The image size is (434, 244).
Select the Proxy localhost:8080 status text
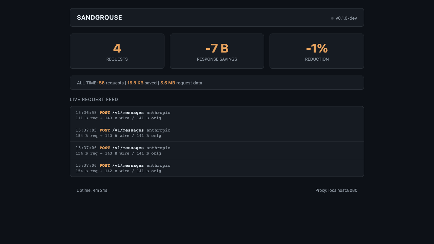tap(336, 190)
